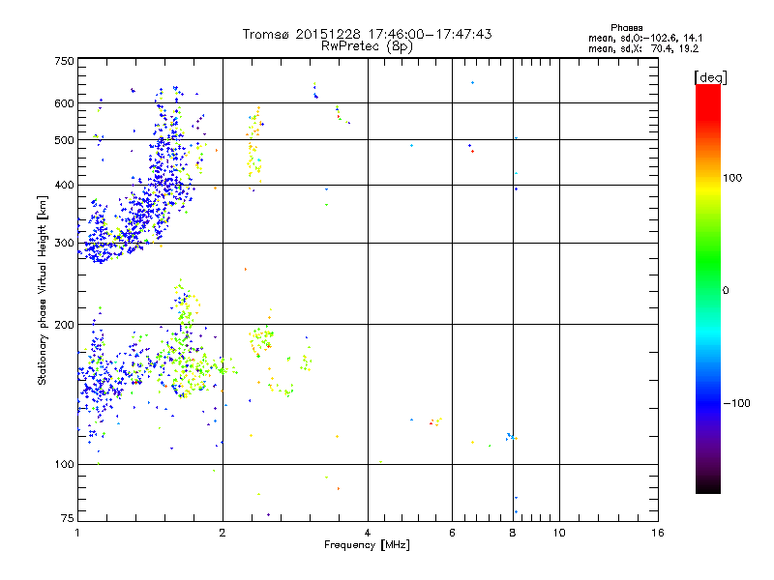Click the '0' colorbar tick label

tap(726, 291)
